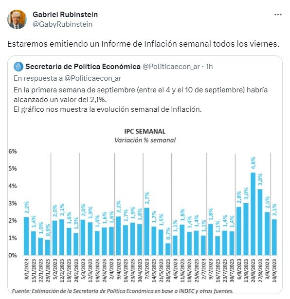Open Gabriel Rubinstein's profile picture

point(17,19)
